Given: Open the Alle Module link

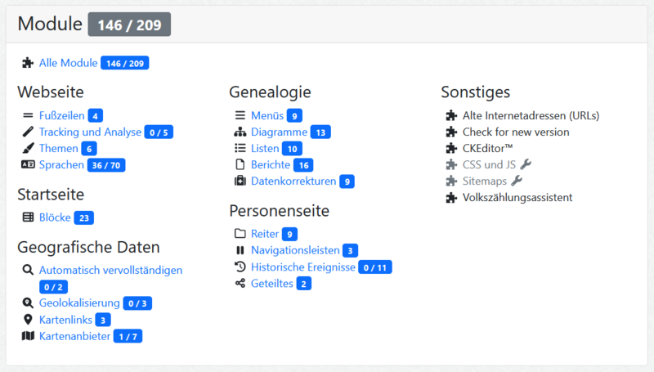Looking at the screenshot, I should pyautogui.click(x=69, y=63).
